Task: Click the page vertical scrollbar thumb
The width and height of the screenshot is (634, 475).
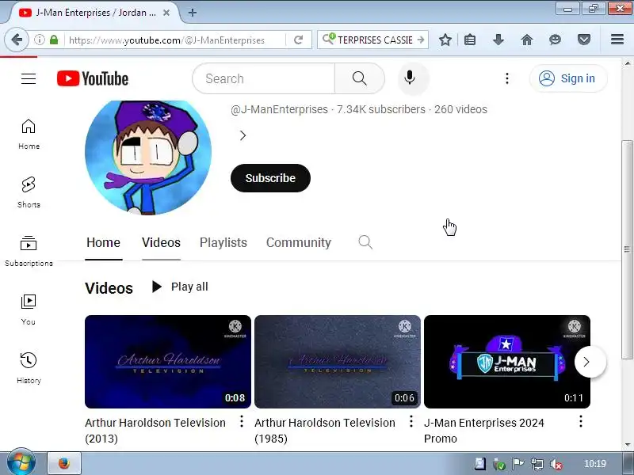Action: [627, 249]
